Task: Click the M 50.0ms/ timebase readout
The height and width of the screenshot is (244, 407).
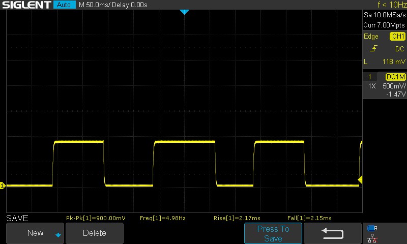Action: click(94, 5)
